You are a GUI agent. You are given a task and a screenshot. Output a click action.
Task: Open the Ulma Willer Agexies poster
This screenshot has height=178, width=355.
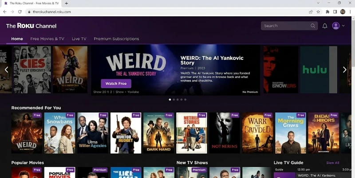pyautogui.click(x=93, y=133)
